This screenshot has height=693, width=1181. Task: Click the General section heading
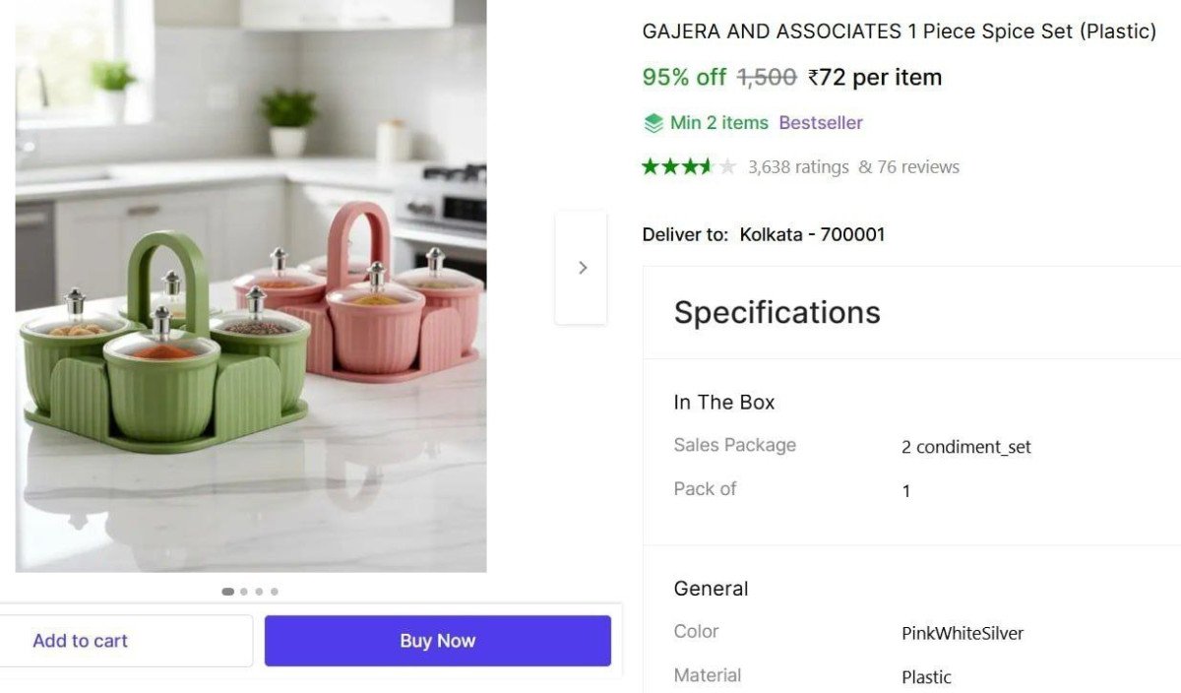(x=711, y=589)
